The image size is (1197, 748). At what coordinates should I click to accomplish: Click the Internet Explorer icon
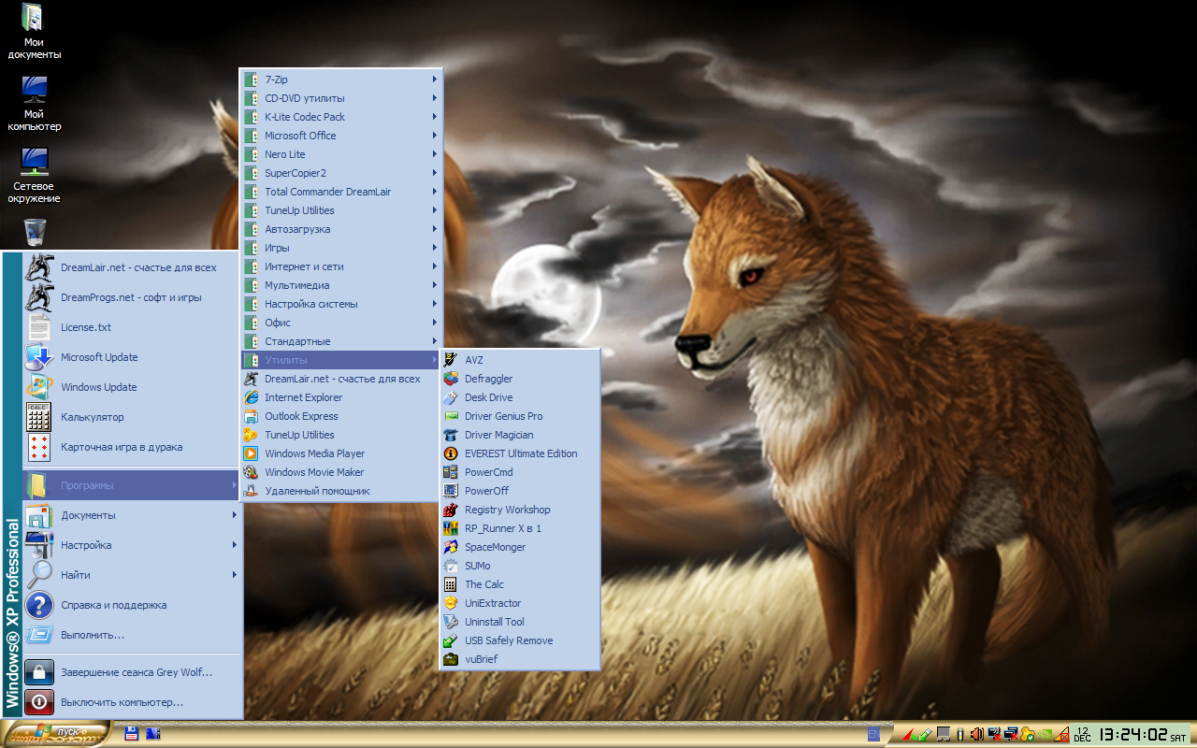(x=250, y=397)
